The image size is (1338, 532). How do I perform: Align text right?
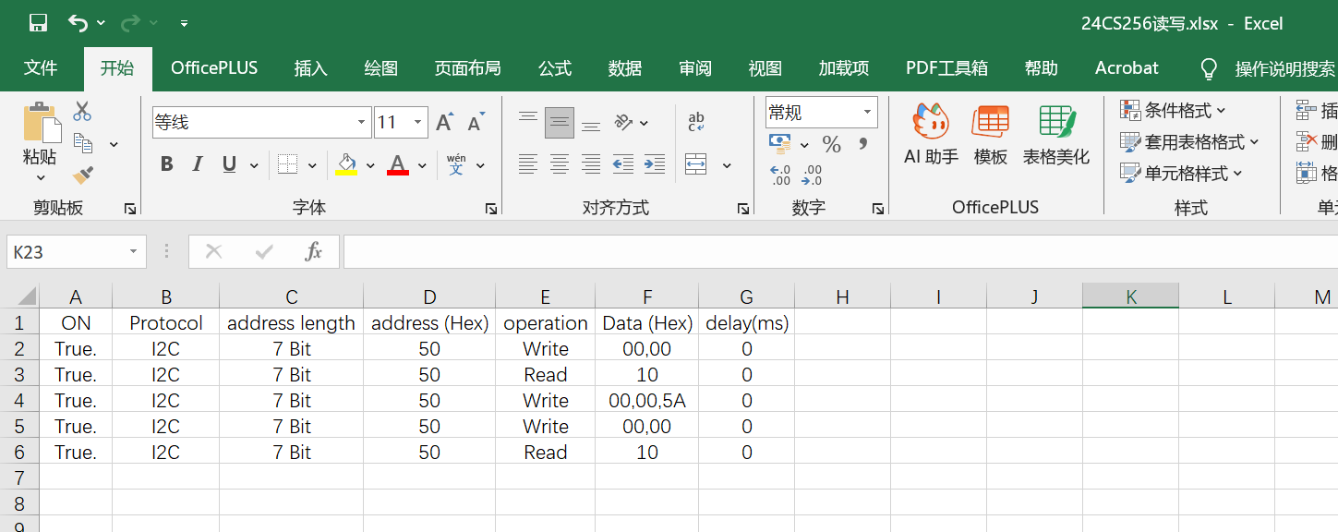pyautogui.click(x=591, y=164)
